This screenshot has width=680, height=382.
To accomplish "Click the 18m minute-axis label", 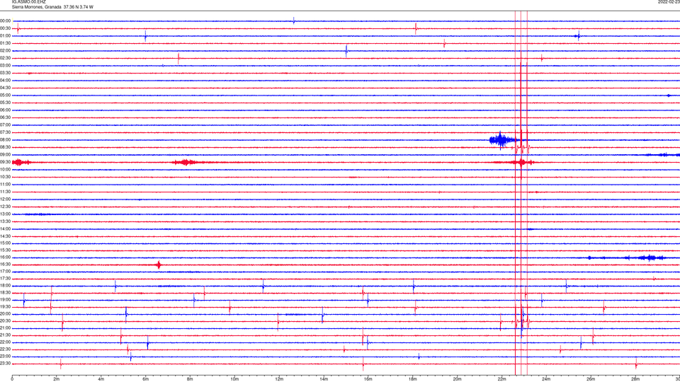I will coord(412,379).
